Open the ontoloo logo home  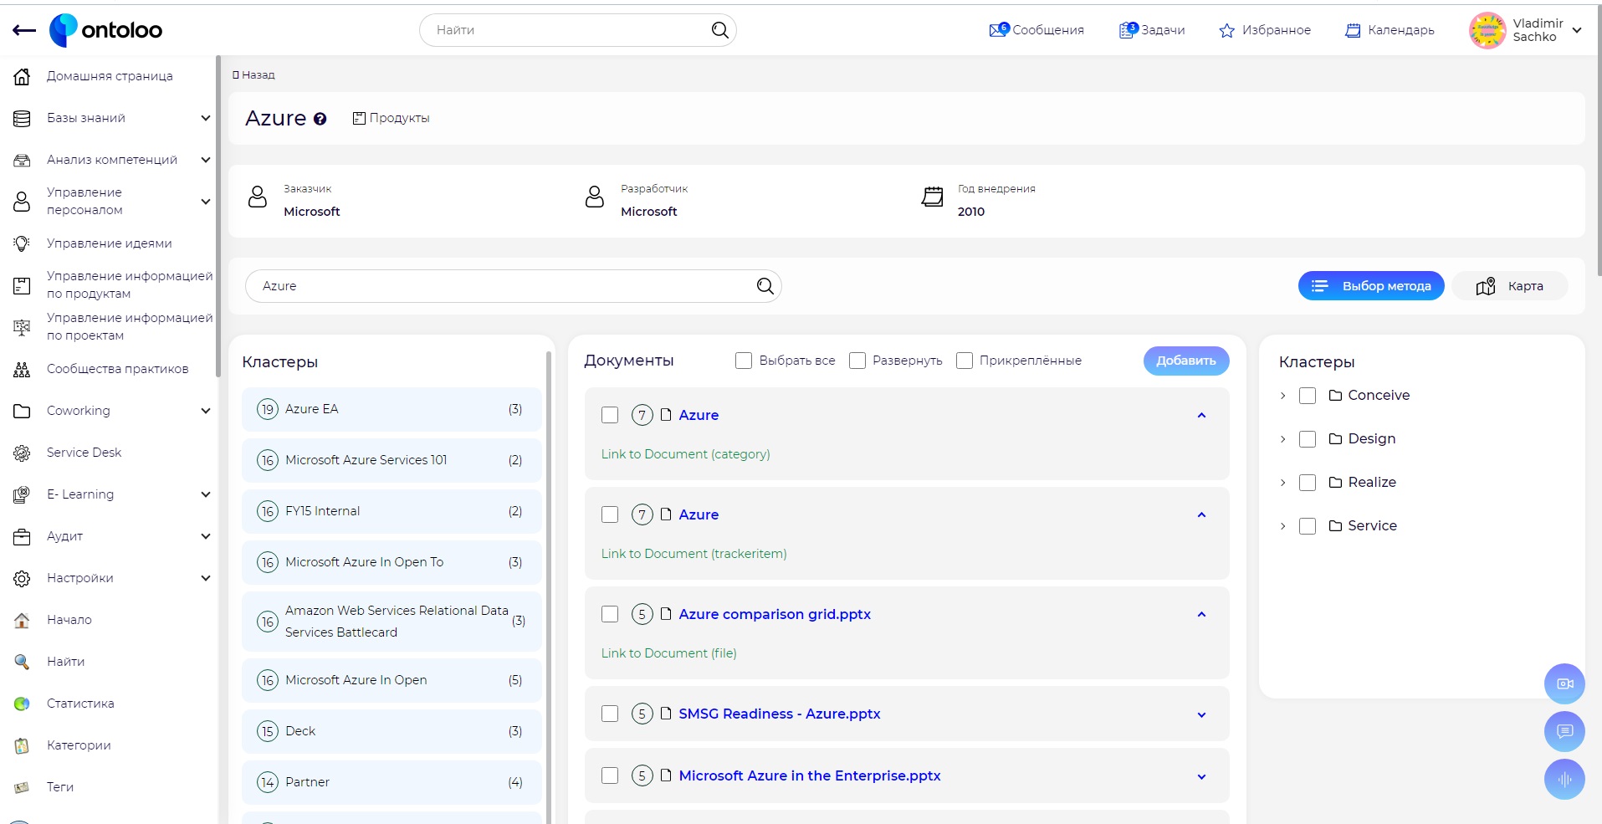point(106,30)
